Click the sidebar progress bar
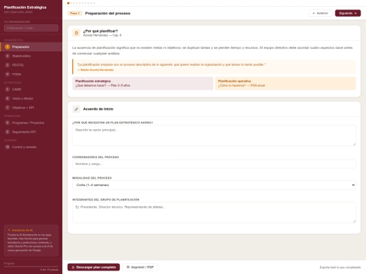The height and width of the screenshot is (274, 366). pos(31,267)
